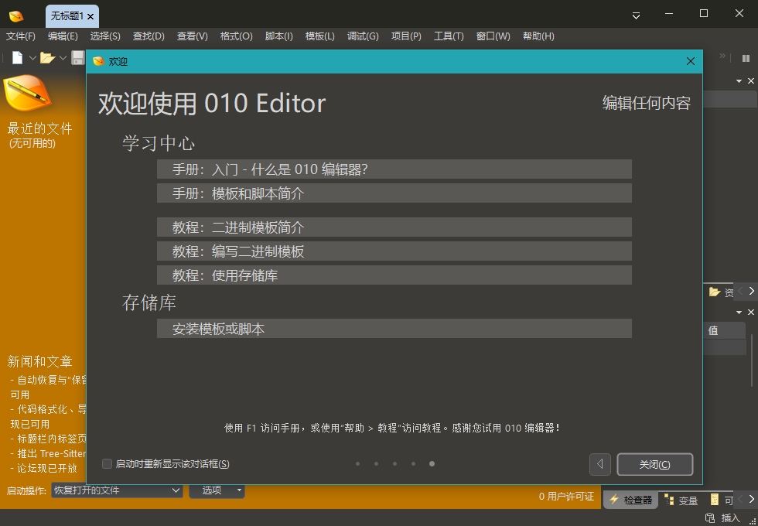Switch to the 检查器 tab
This screenshot has width=758, height=526.
click(x=631, y=500)
